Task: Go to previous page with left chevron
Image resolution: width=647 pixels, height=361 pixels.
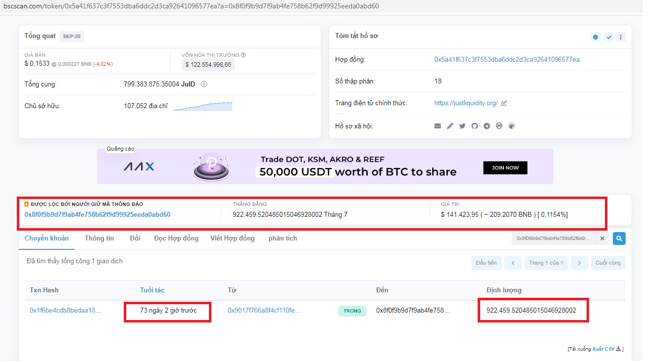Action: tap(513, 263)
